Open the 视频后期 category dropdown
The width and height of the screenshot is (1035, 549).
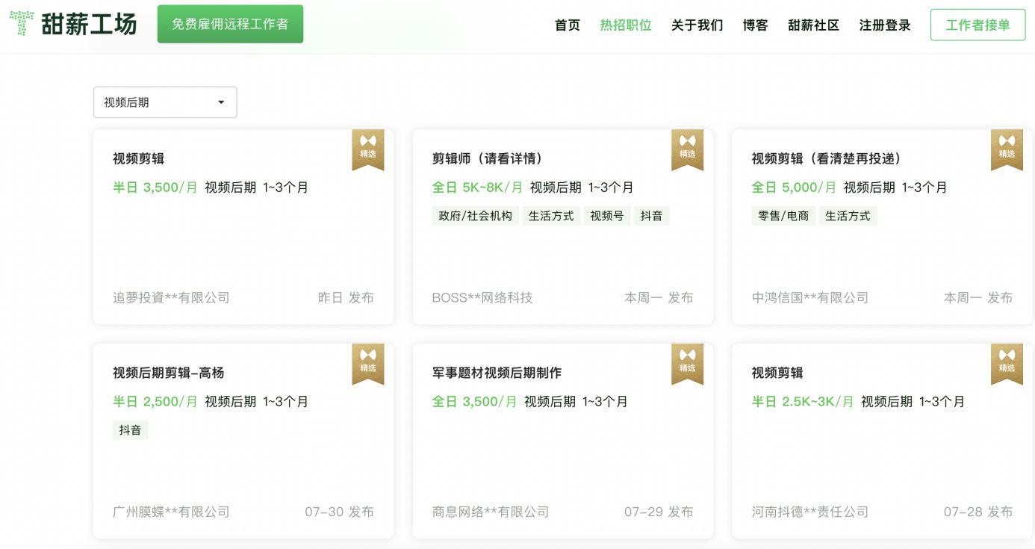165,102
